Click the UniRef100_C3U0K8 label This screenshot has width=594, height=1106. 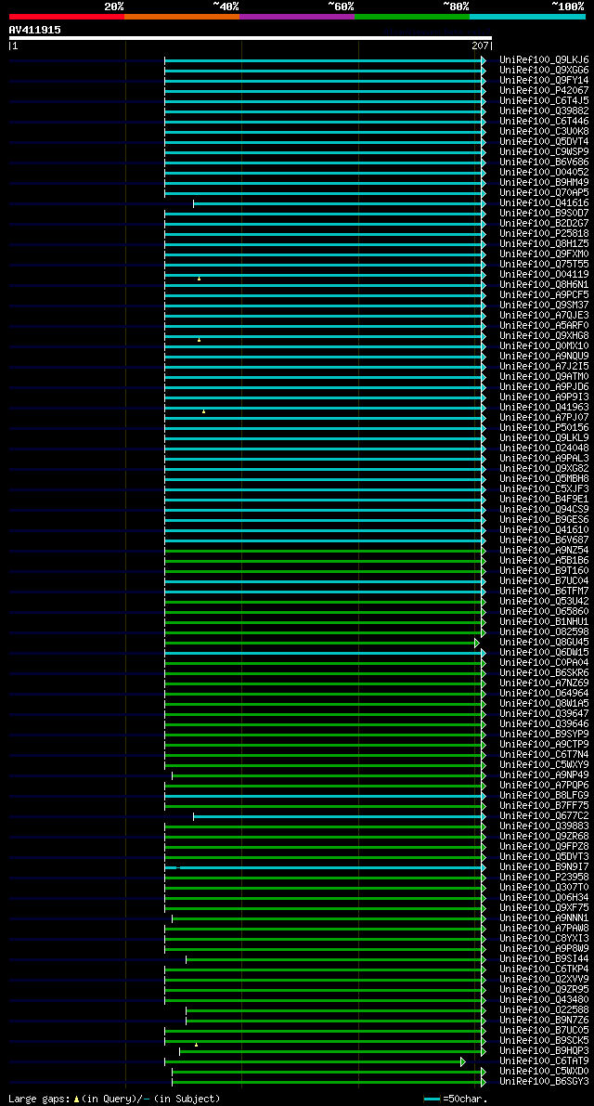click(x=544, y=132)
